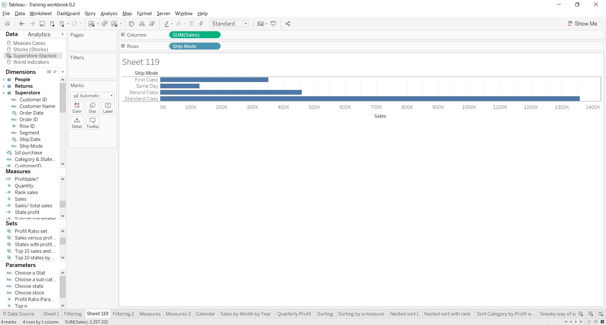Expand the Superstore dimensions tree
This screenshot has width=606, height=325.
[4, 93]
